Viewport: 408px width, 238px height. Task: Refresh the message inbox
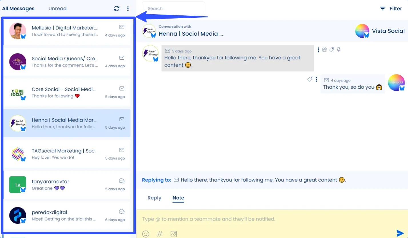coord(117,9)
